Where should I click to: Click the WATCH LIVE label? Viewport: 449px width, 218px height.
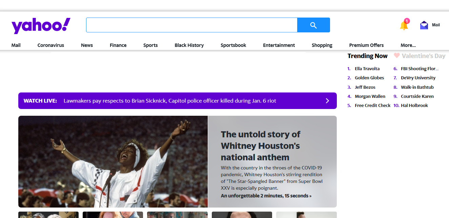(x=40, y=101)
